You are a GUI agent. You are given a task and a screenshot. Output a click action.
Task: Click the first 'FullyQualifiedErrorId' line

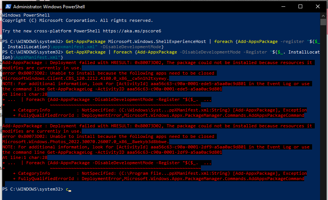159,115
